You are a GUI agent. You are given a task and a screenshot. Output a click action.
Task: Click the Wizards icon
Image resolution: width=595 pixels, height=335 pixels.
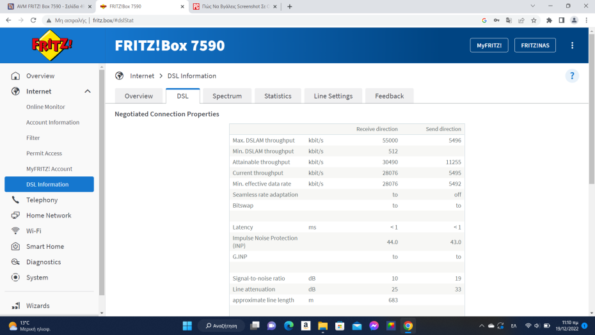click(x=15, y=306)
